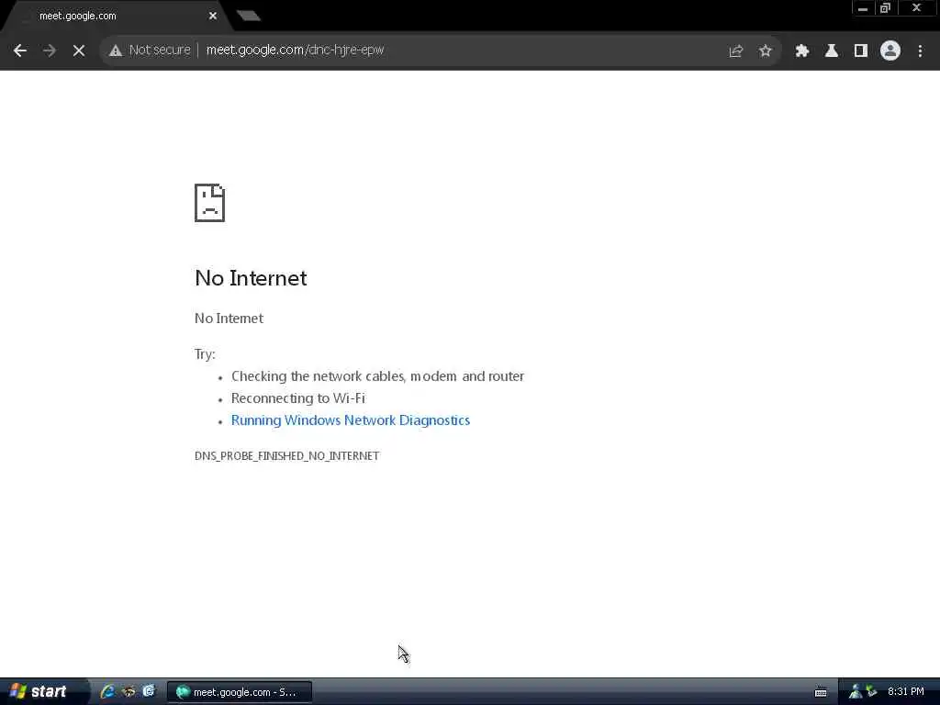The width and height of the screenshot is (940, 705).
Task: Go back to the previous page
Action: tap(20, 51)
